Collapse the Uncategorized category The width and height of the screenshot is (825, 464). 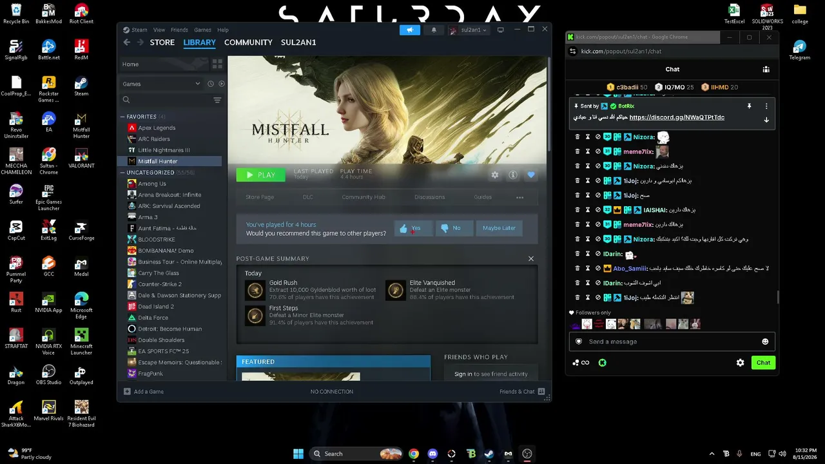point(122,173)
